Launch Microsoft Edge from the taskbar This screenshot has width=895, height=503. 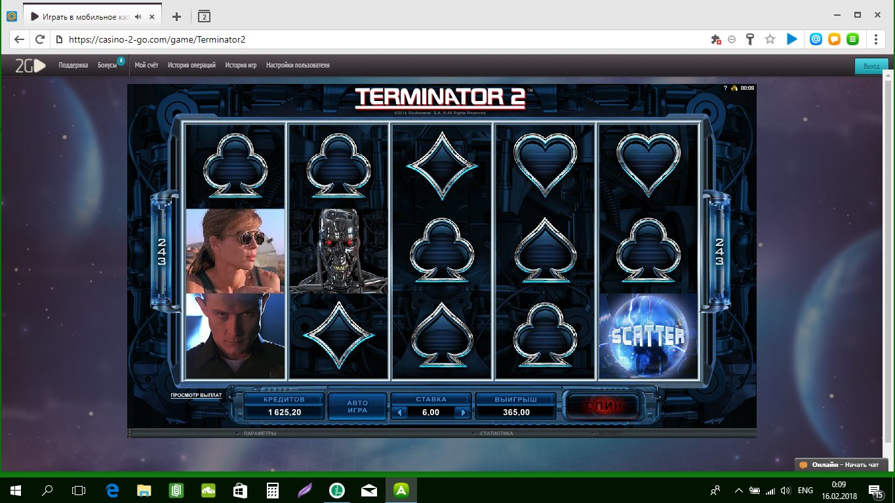[112, 490]
